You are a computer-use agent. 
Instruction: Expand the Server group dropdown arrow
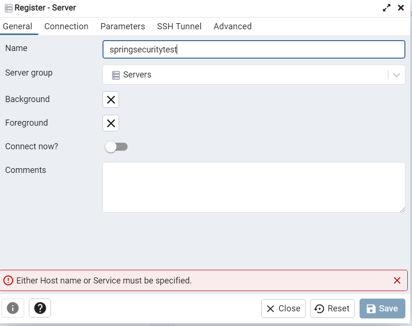pyautogui.click(x=396, y=75)
